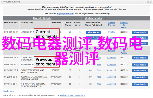Click View Details for UMSCBW-20-2
This screenshot has width=153, height=98.
click(140, 71)
